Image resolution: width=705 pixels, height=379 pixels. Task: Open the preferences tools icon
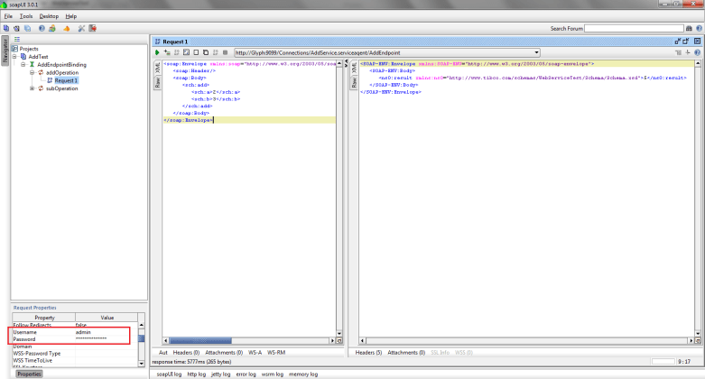point(81,28)
